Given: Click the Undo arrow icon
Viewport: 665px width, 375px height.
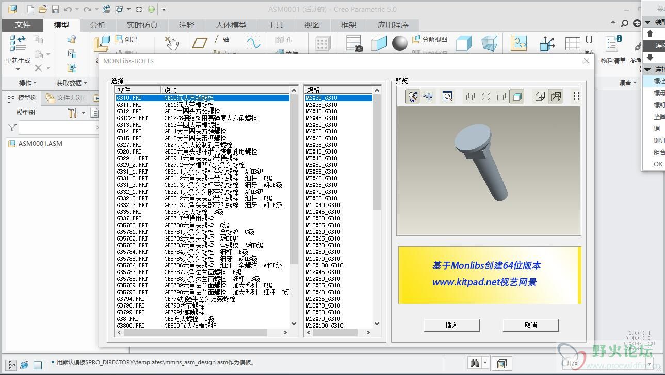Looking at the screenshot, I should tap(68, 9).
